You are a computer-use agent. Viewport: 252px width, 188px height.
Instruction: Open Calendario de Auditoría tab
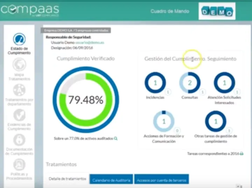click(x=111, y=180)
